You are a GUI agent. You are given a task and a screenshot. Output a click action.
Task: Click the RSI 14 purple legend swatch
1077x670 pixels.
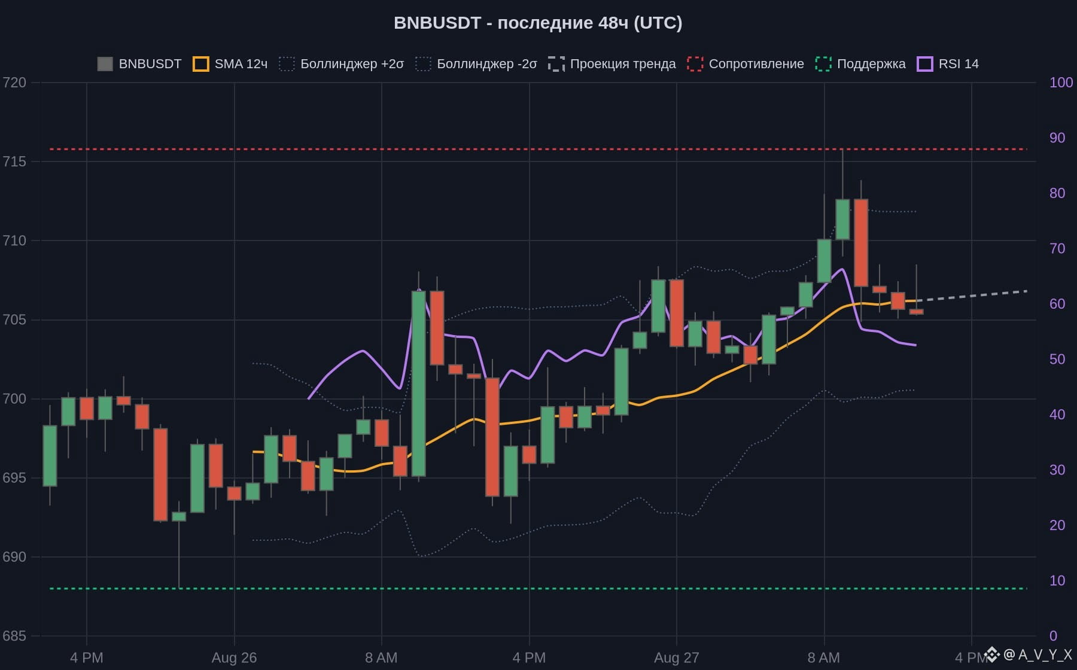coord(925,64)
